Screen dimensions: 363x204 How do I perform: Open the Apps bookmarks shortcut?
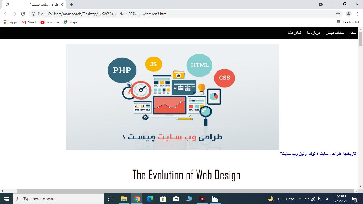coord(11,22)
